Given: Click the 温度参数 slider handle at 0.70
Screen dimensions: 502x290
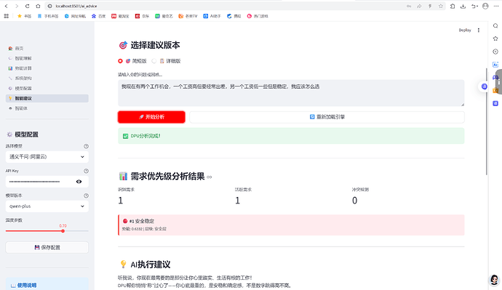Looking at the screenshot, I should 63,231.
